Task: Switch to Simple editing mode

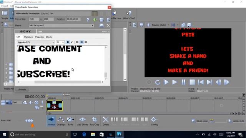Action: 5,15
